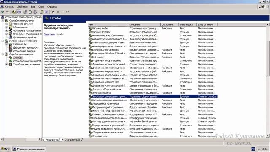Switch to the Стандартный tab
Viewport: 270px width, 152px height.
pos(72,140)
